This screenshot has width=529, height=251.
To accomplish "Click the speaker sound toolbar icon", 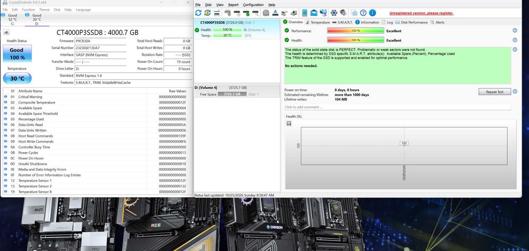I will pos(343,13).
